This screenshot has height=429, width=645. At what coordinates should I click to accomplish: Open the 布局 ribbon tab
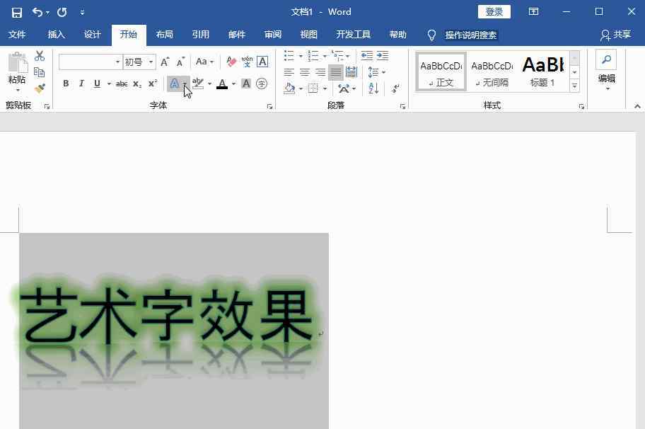click(164, 35)
